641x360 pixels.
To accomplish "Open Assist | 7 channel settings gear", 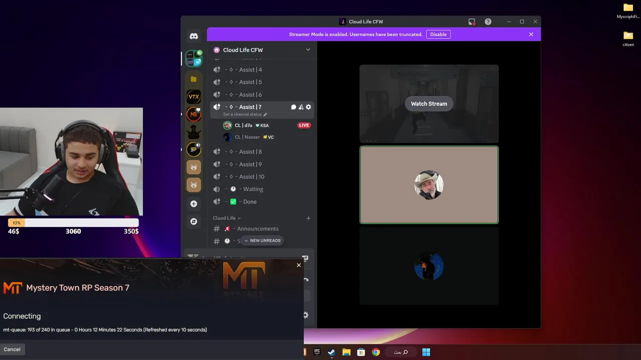I will coord(308,107).
